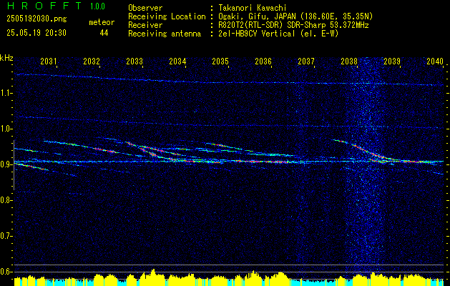Click the 1.1 frequency axis label
This screenshot has height=286, width=450.
coord(6,93)
